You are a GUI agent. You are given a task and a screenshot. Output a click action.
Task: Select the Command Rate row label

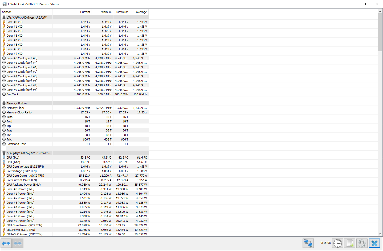[x=16, y=144]
